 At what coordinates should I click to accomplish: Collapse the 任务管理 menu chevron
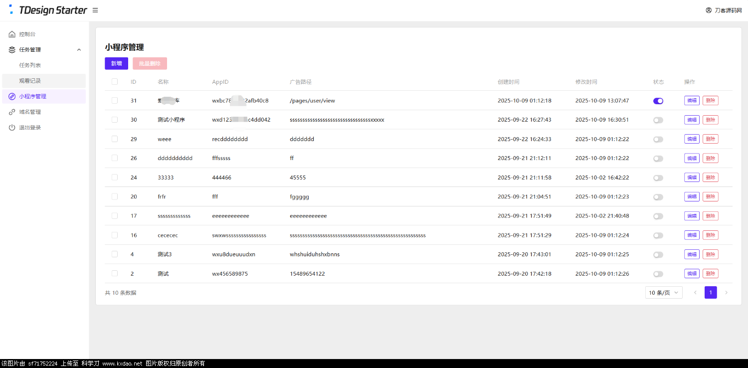[79, 50]
